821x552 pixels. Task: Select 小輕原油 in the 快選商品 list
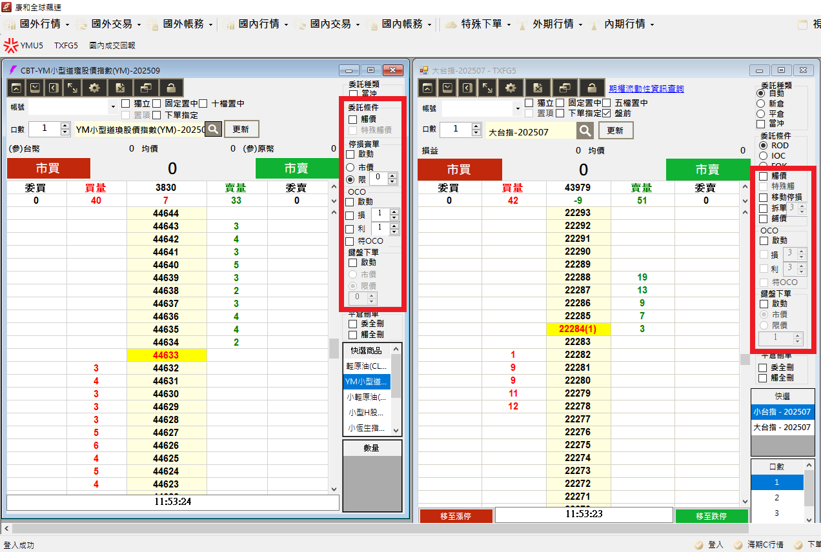tap(366, 397)
